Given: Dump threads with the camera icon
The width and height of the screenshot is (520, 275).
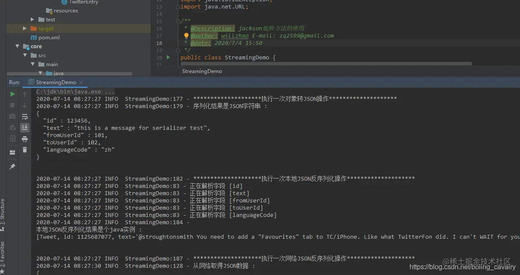Looking at the screenshot, I should coord(12,116).
